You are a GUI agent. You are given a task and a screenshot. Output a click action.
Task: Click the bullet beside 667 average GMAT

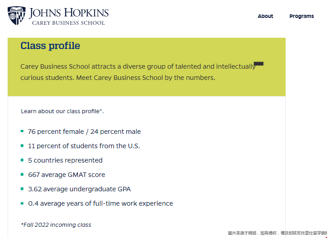[x=22, y=174]
